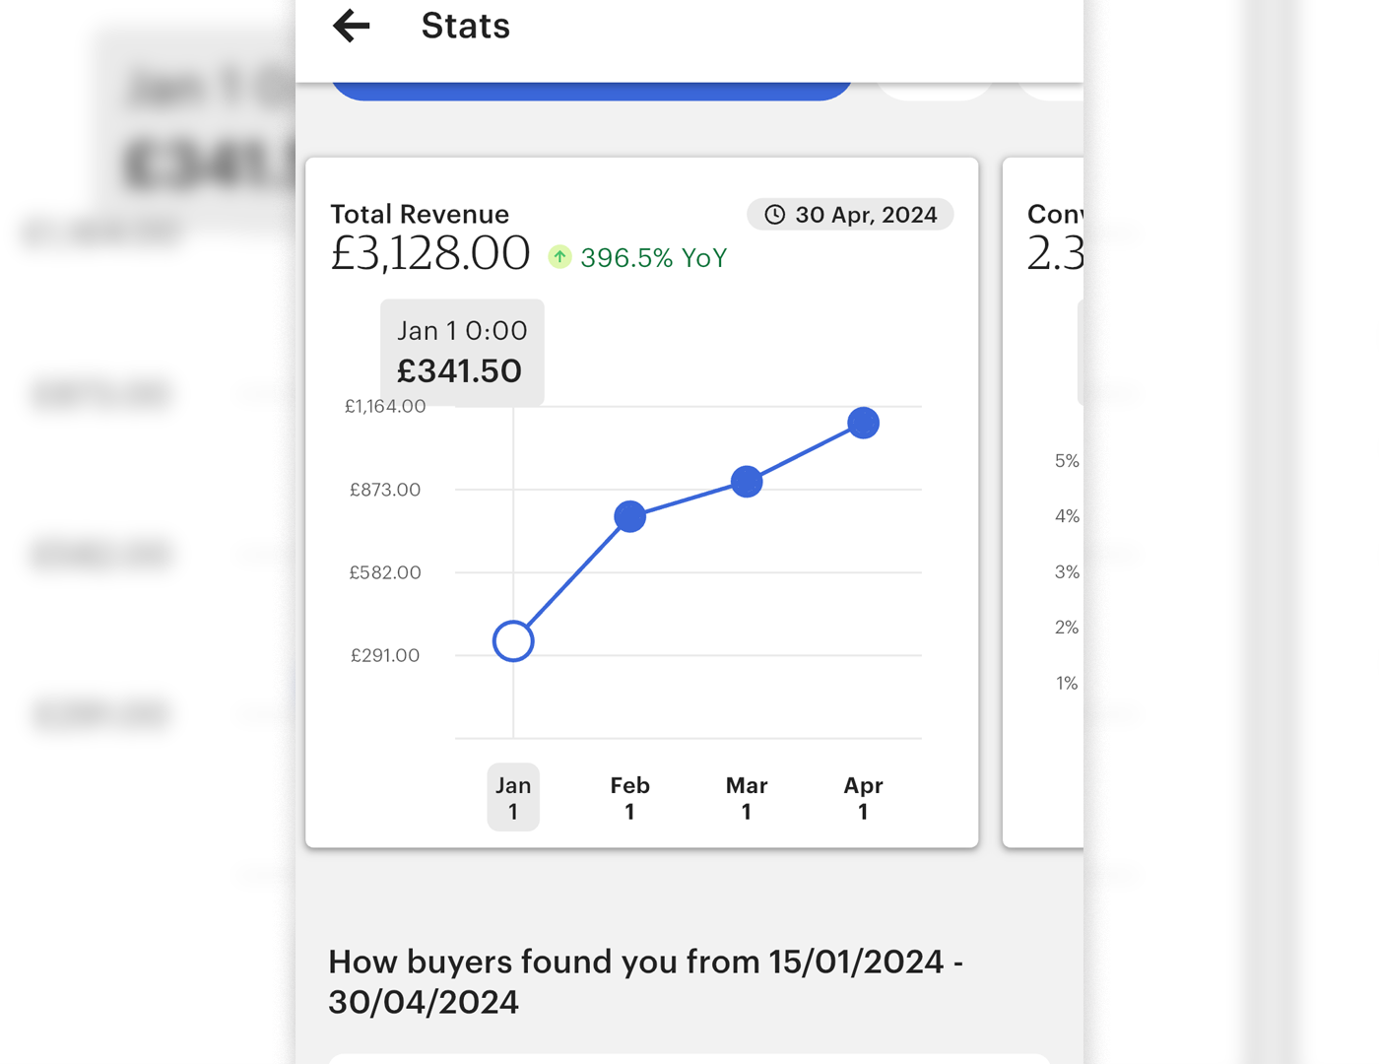This screenshot has width=1379, height=1064.
Task: Go back using the arrow icon
Action: tap(352, 26)
